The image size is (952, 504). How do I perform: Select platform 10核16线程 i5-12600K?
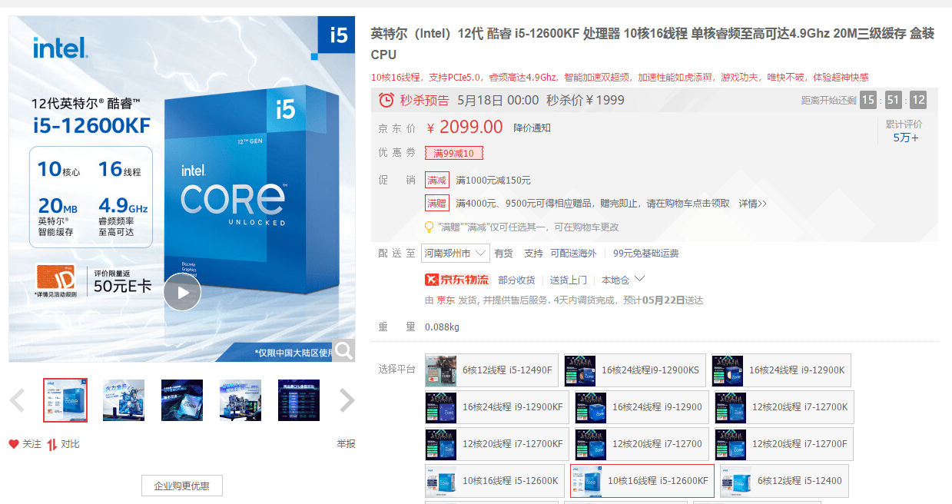click(x=495, y=481)
